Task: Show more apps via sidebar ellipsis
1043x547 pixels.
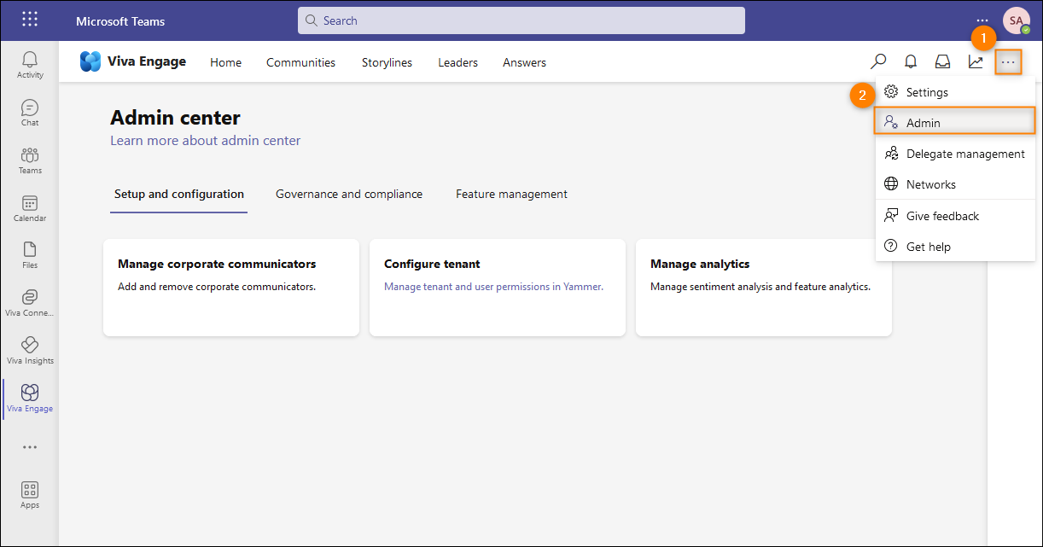Action: (30, 447)
